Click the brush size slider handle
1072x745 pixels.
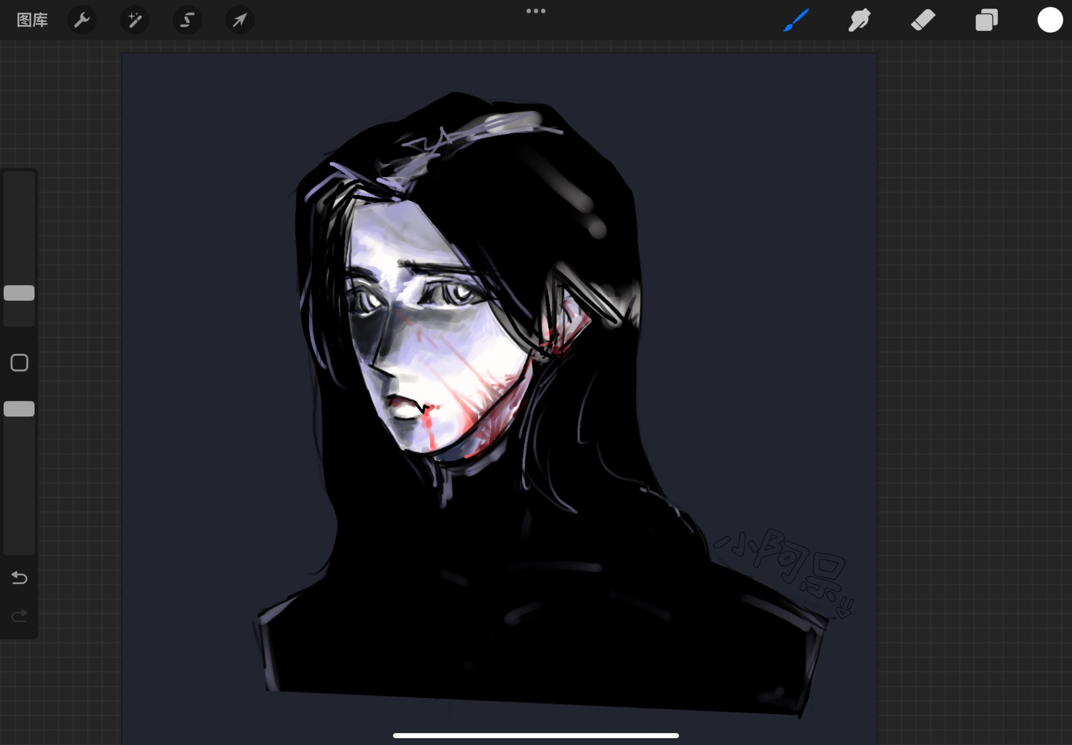click(19, 293)
